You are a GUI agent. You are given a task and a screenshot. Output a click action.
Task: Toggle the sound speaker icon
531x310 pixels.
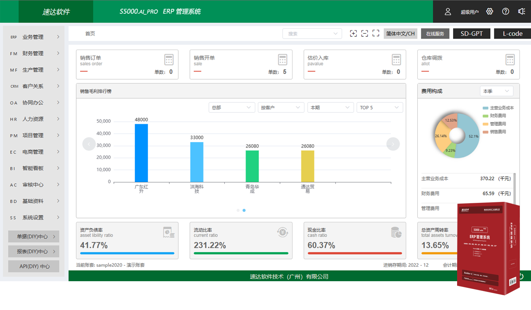pyautogui.click(x=522, y=12)
